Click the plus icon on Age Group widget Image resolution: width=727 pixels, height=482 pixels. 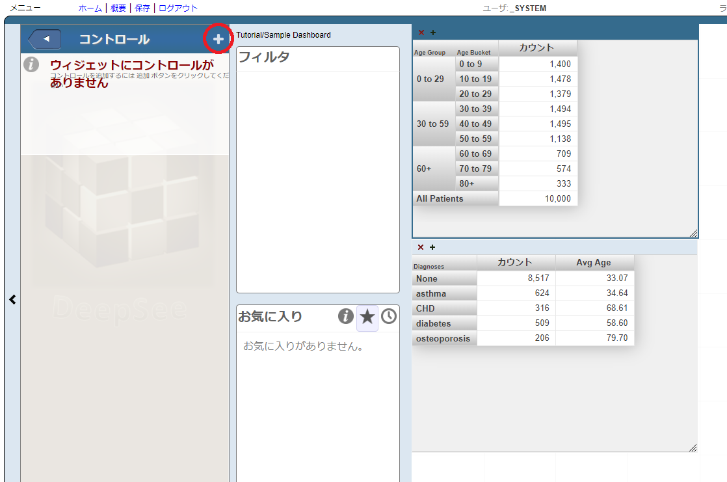(433, 33)
